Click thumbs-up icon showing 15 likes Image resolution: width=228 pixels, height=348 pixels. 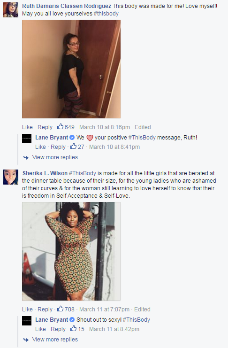[x=73, y=328]
